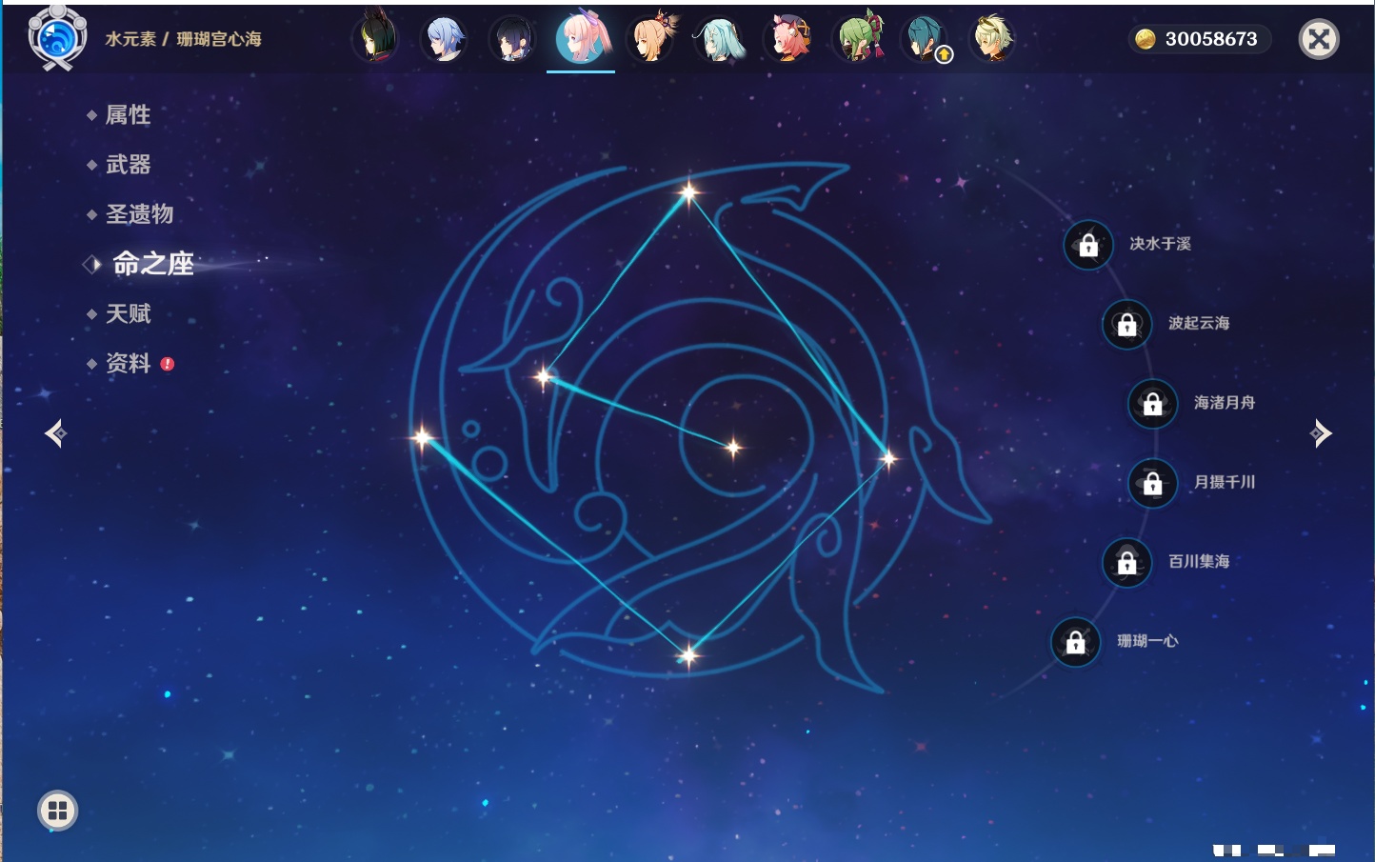Go to the previous character with the left arrow

55,433
